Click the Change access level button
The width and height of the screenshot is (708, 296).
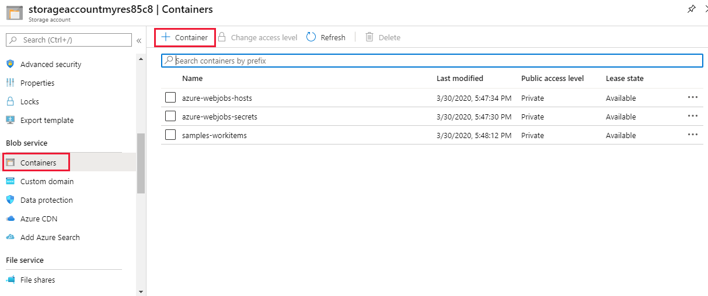(x=264, y=38)
